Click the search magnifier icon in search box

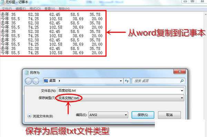182,81
